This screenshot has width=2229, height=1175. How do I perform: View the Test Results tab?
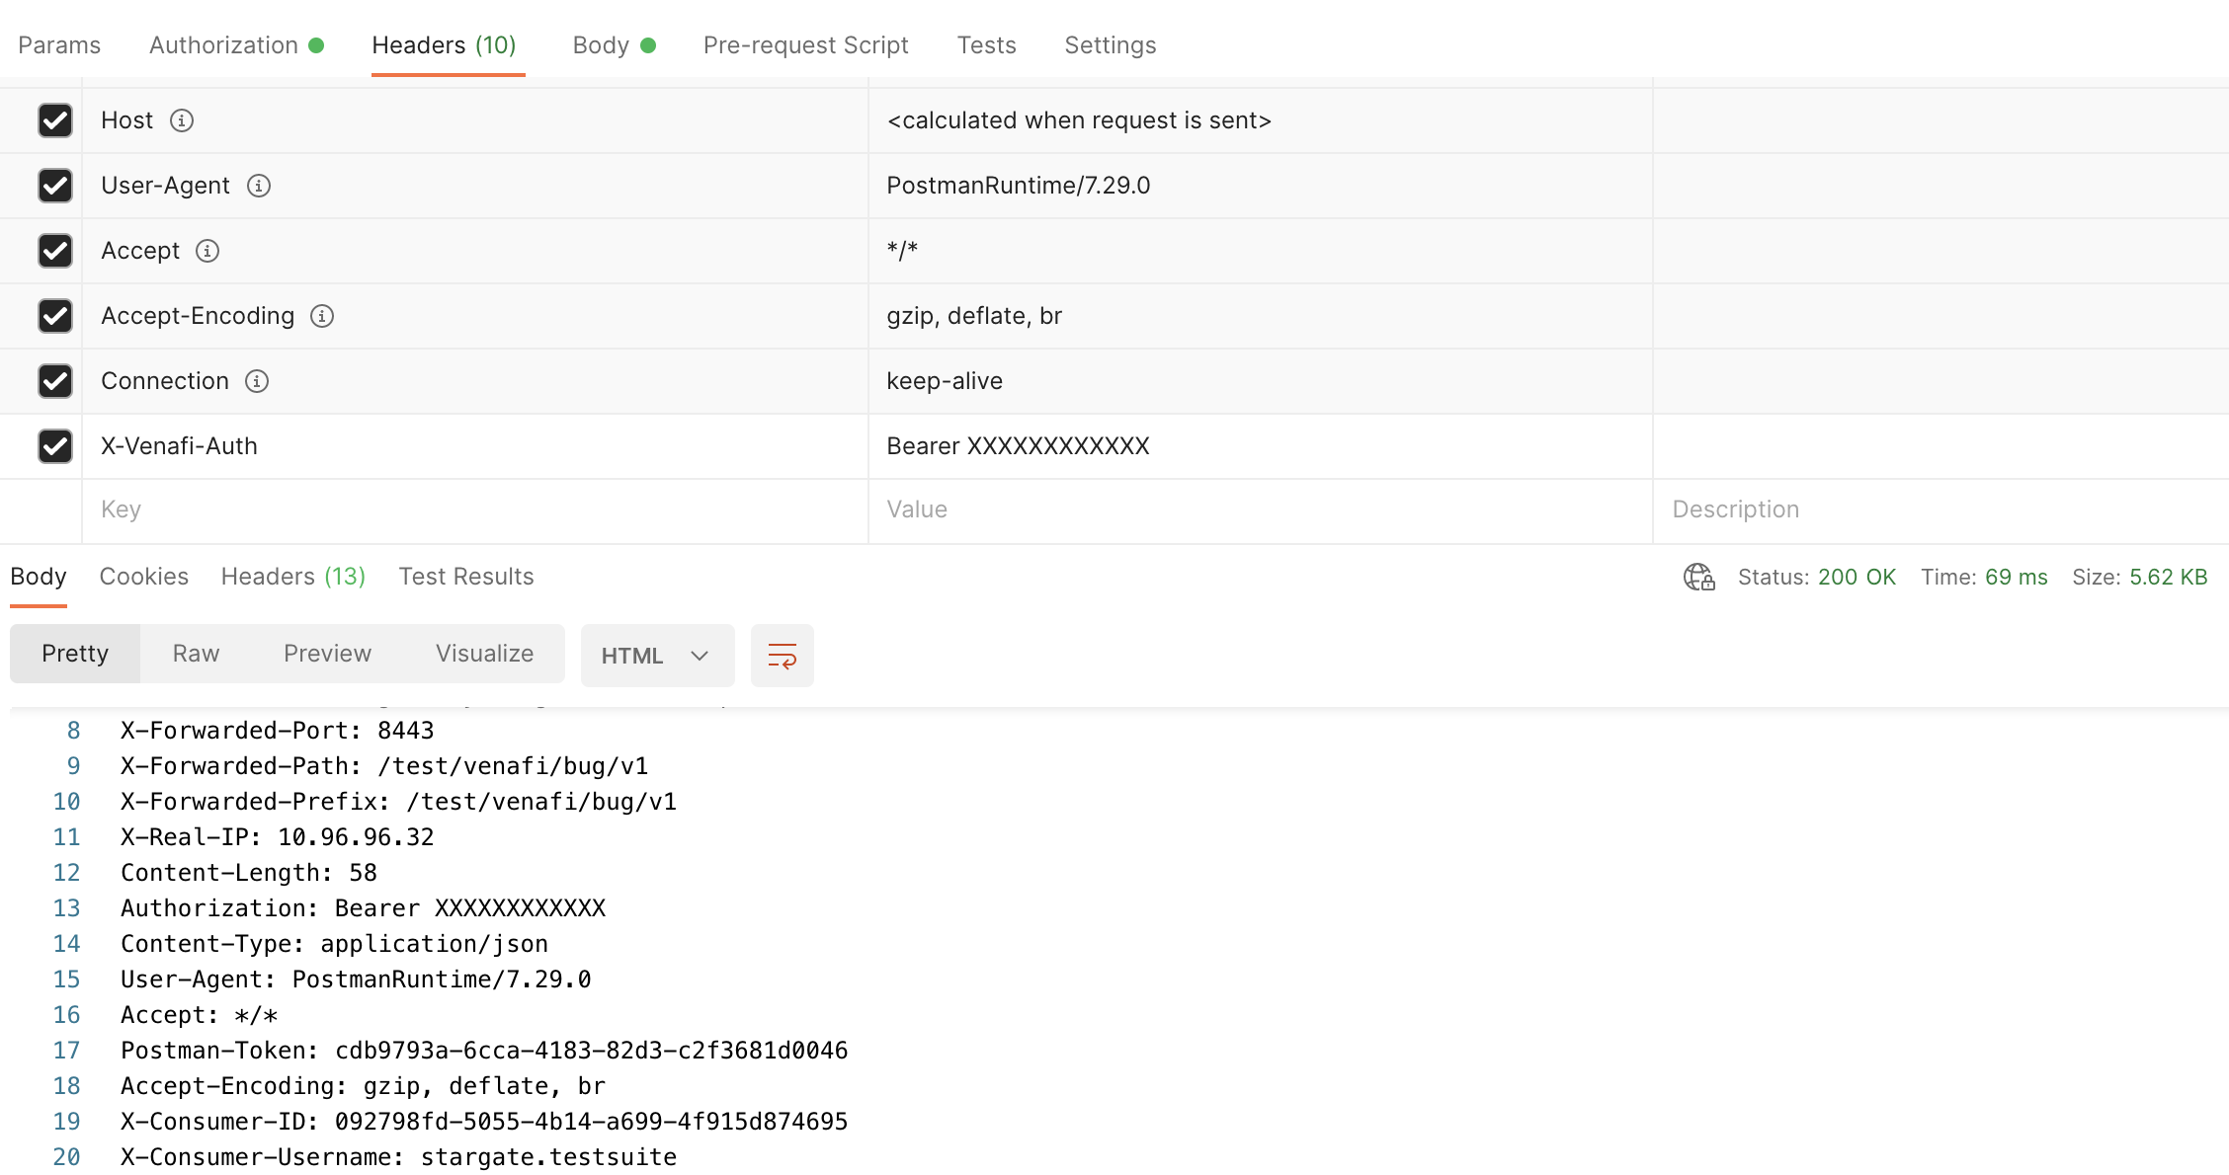pyautogui.click(x=465, y=577)
